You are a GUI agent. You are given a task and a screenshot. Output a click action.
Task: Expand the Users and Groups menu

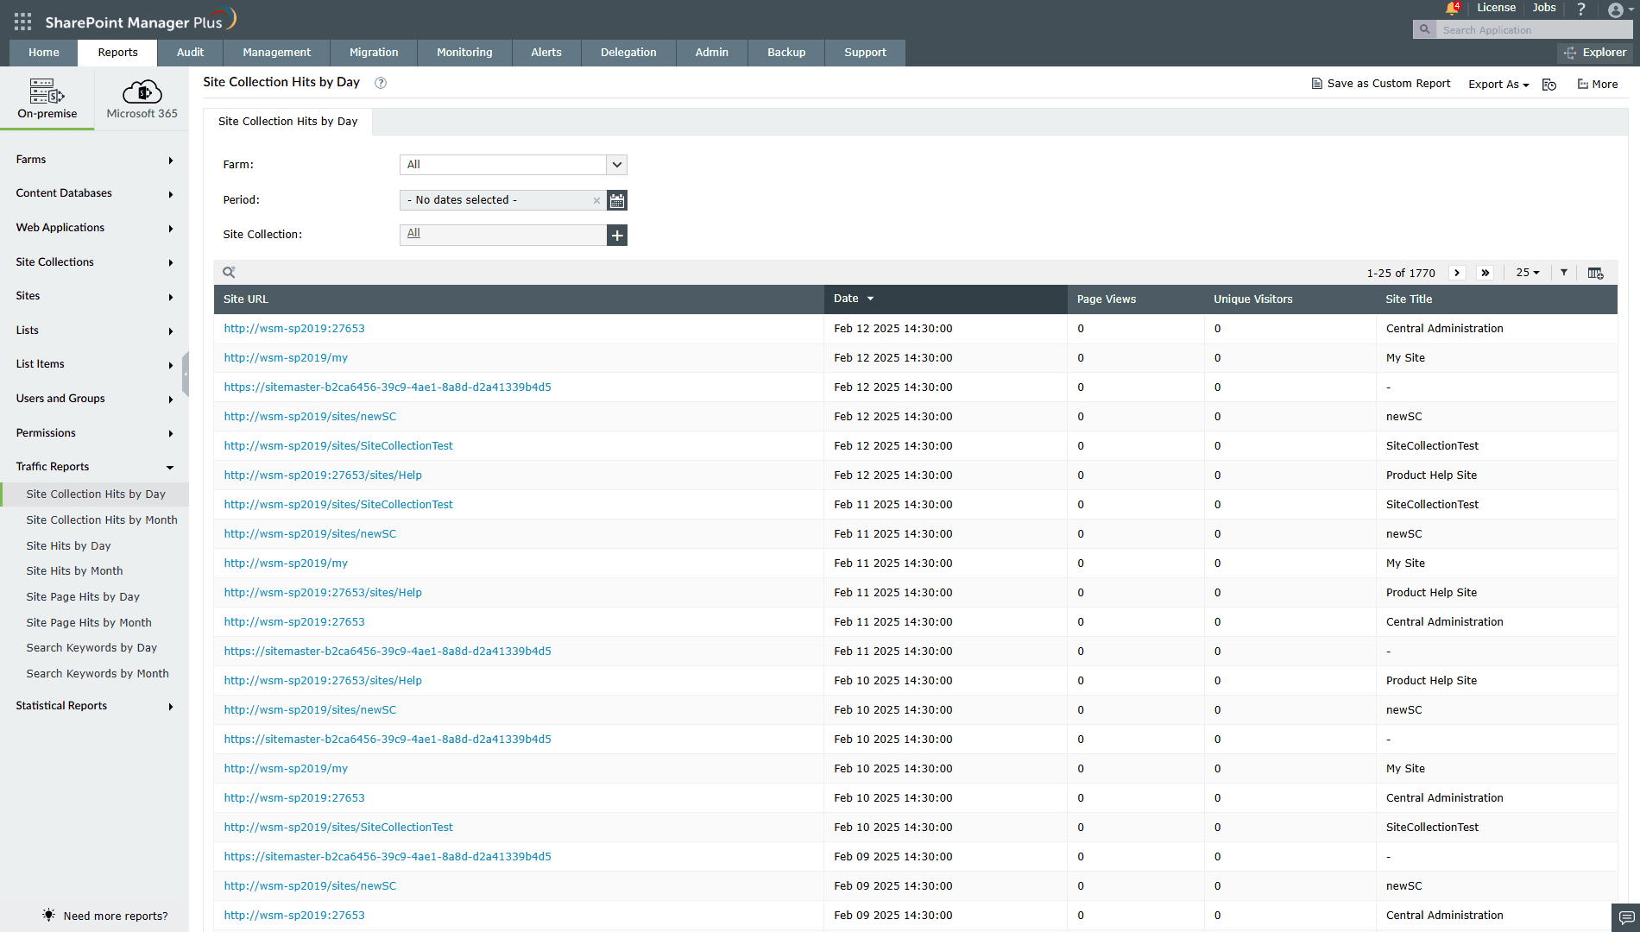click(94, 399)
